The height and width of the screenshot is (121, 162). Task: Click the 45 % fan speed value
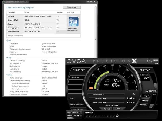(x=147, y=96)
